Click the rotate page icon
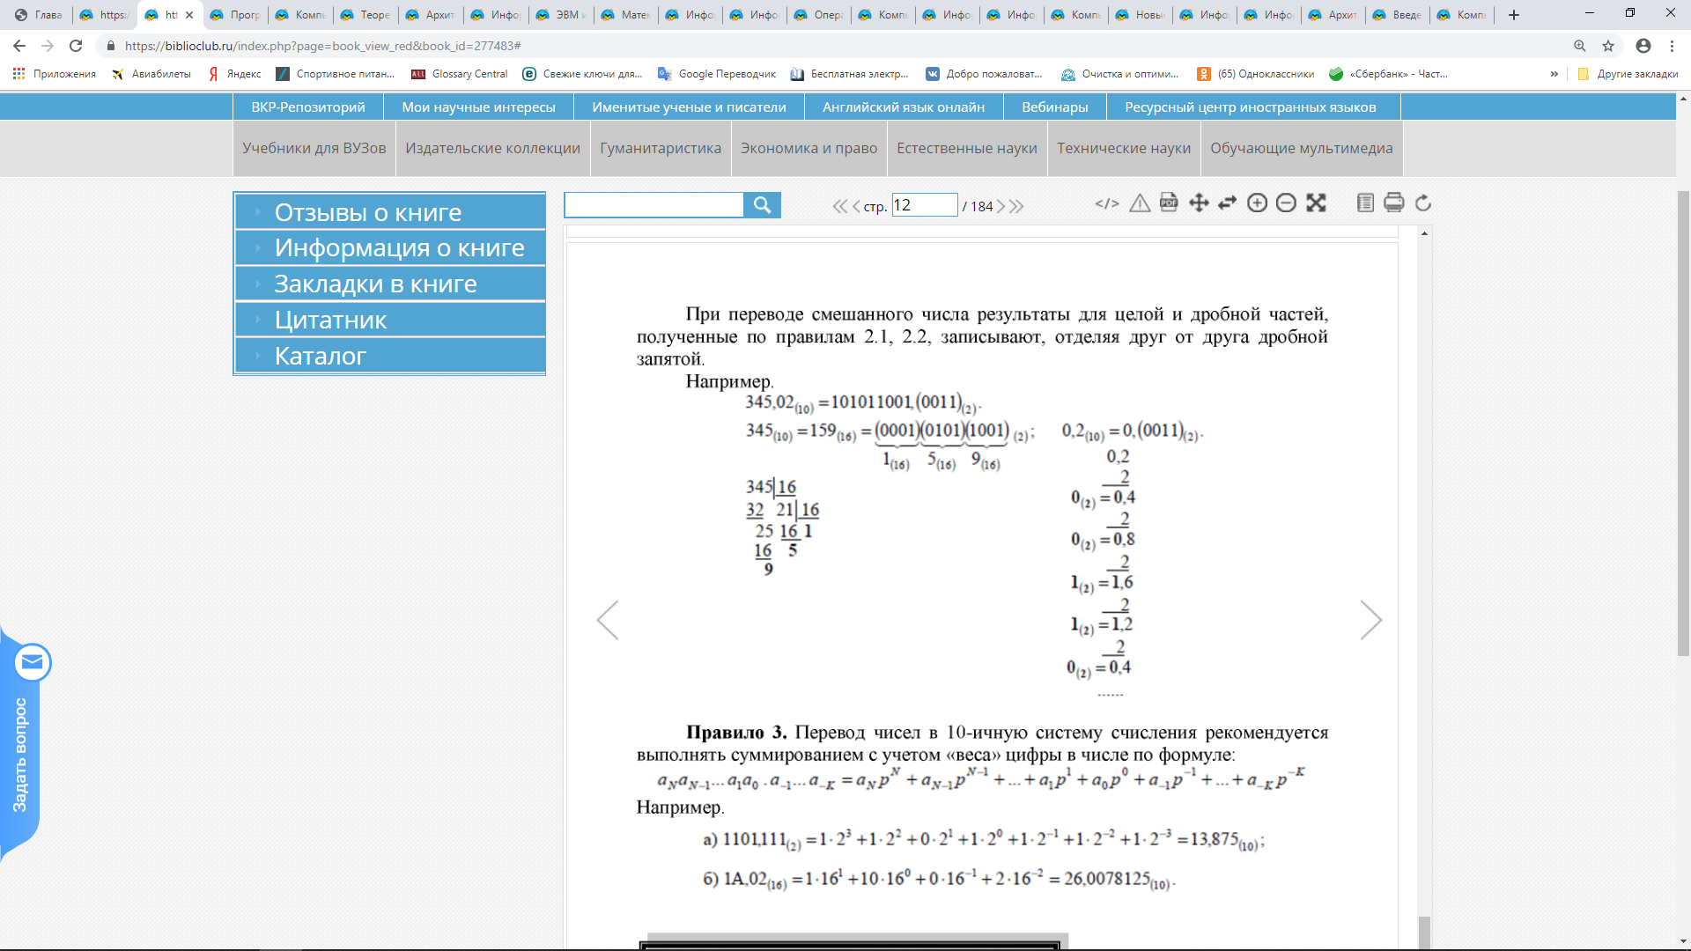Screen dimensions: 1691x951 tap(1423, 203)
